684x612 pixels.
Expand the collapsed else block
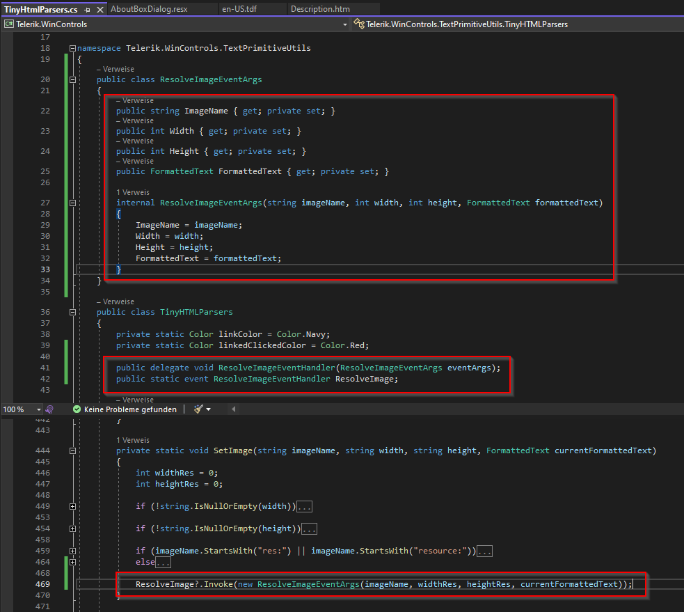point(72,562)
